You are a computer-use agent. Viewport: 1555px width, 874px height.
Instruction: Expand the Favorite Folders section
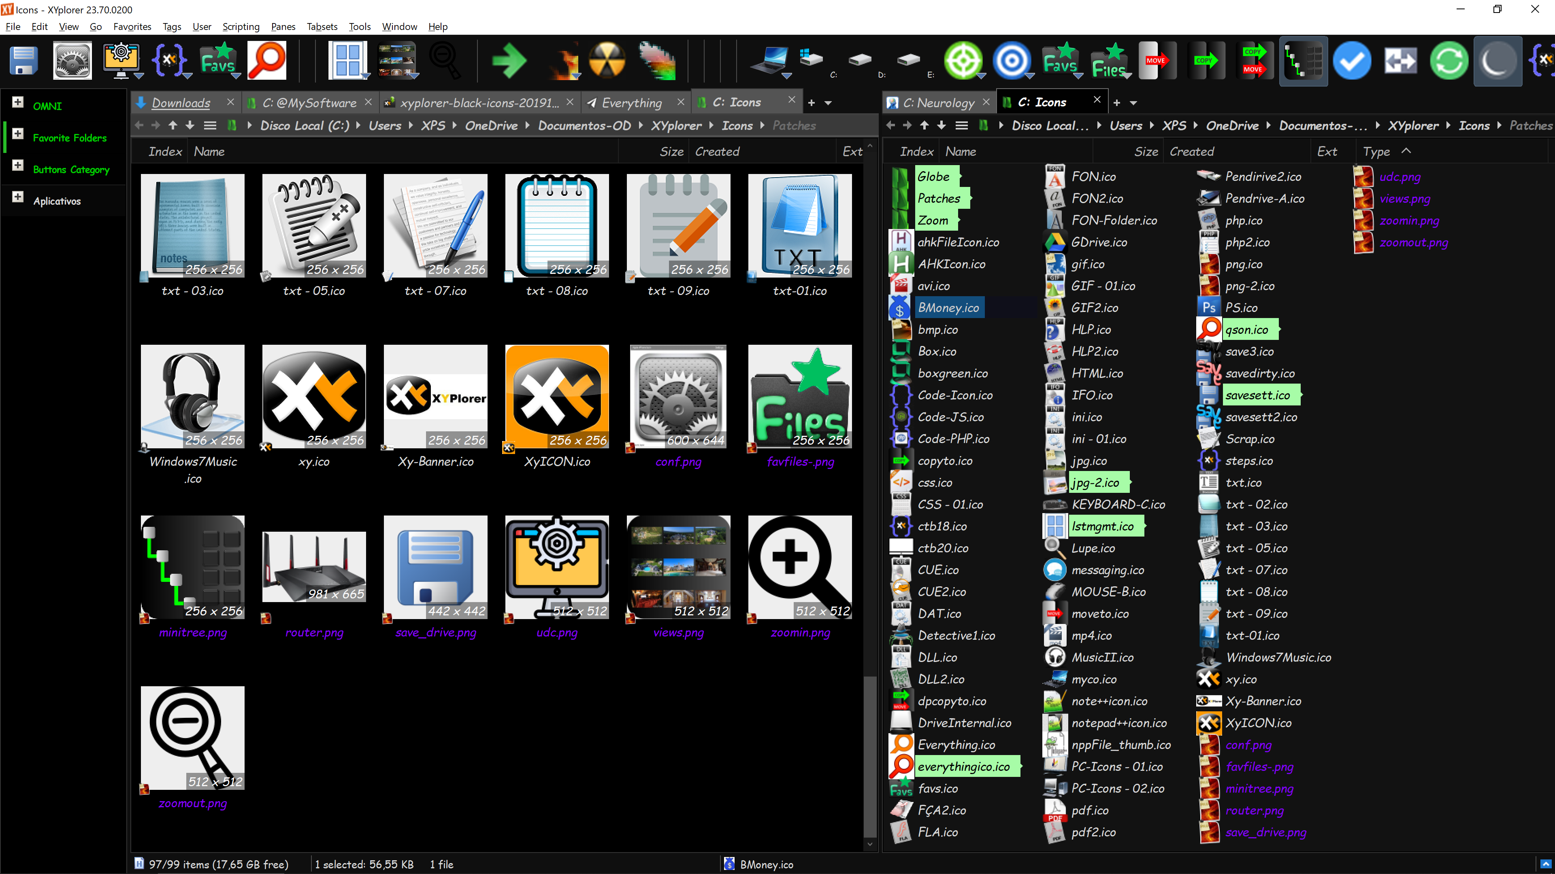17,133
